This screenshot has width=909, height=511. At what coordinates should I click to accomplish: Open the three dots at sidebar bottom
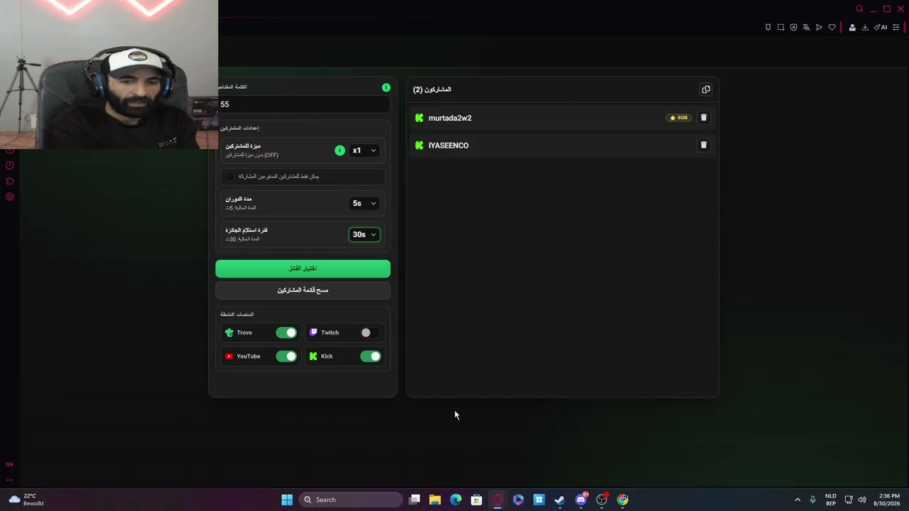[10, 480]
